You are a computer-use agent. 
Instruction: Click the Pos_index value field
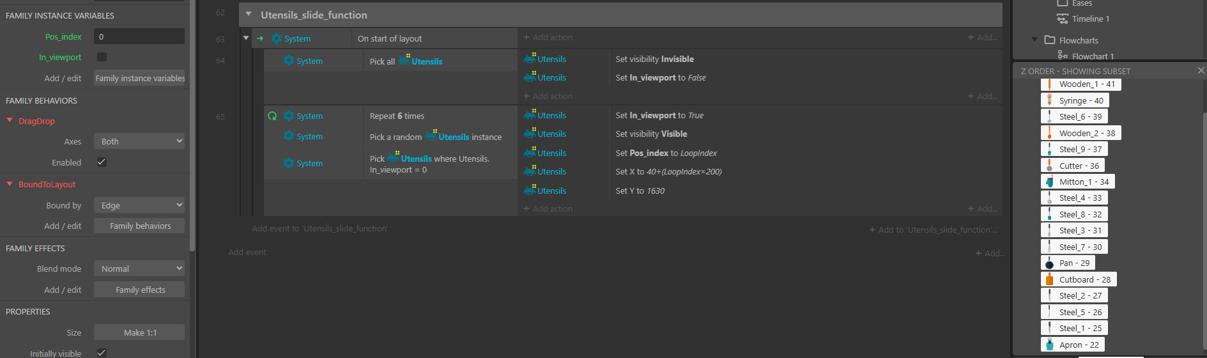click(x=139, y=36)
